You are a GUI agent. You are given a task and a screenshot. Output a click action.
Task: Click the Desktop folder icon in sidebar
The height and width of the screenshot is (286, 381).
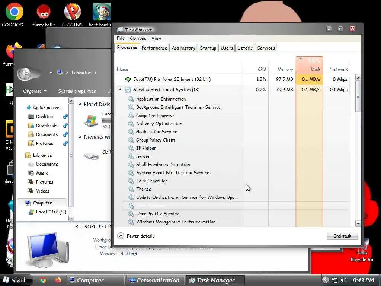click(31, 117)
